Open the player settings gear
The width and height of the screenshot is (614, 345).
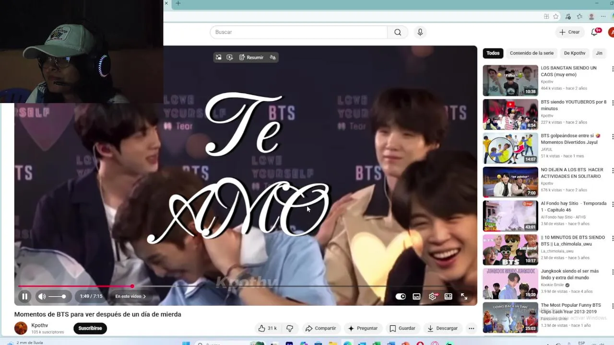point(433,297)
